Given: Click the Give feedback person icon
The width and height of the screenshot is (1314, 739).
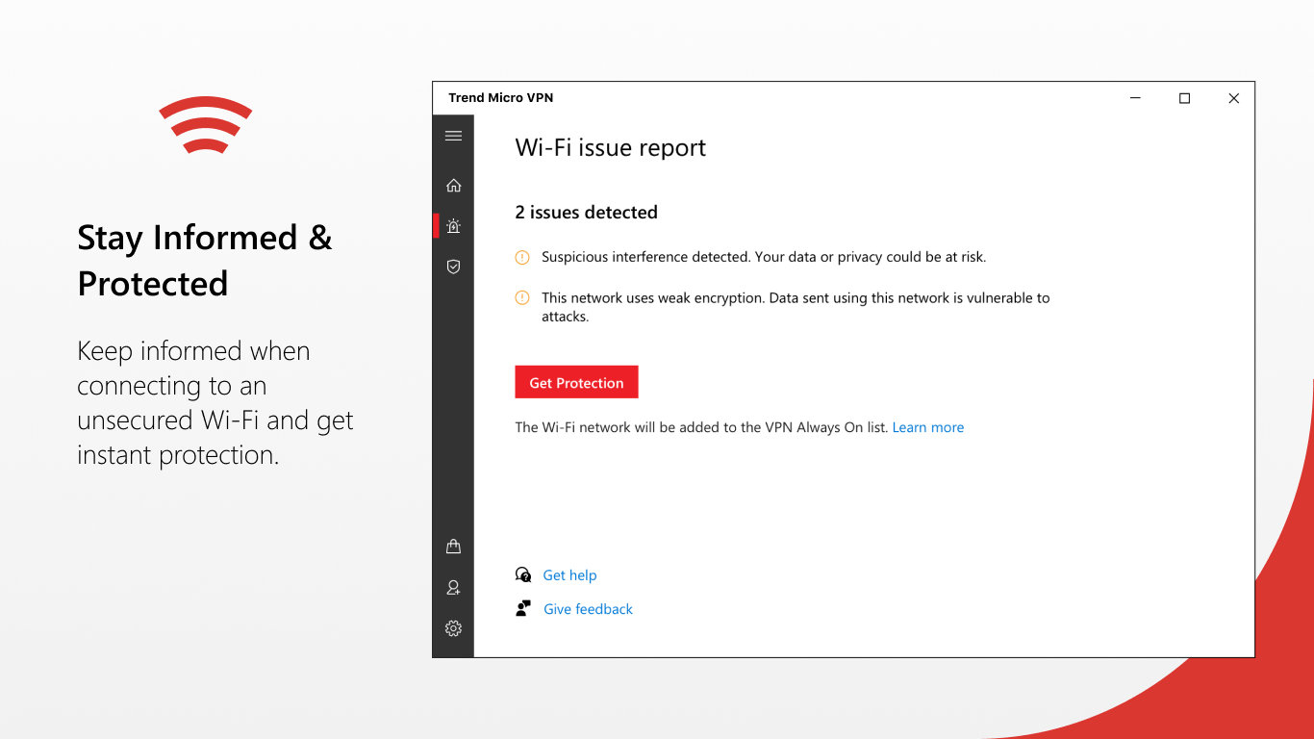Looking at the screenshot, I should (522, 608).
